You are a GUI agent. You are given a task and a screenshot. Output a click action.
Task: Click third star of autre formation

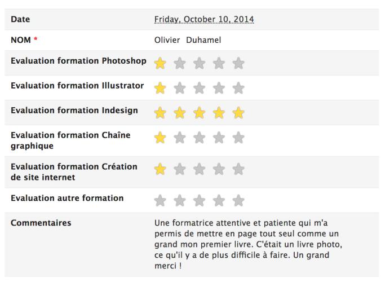(200, 201)
